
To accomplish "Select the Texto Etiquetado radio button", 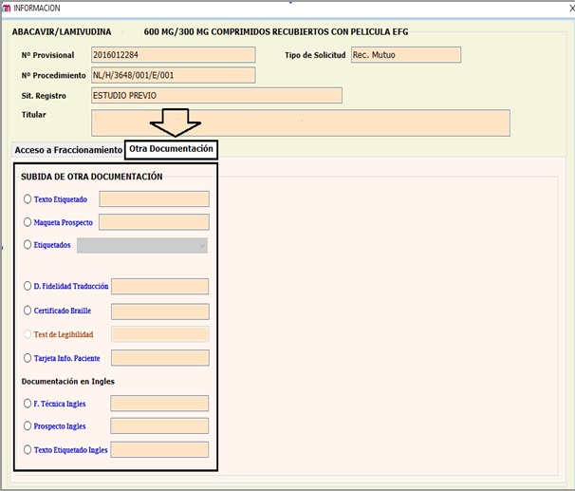I will tap(28, 199).
